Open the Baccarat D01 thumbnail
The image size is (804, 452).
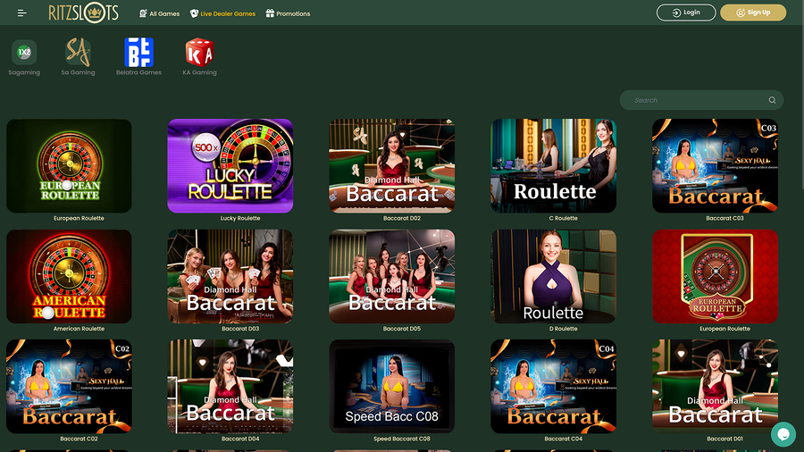click(x=715, y=387)
